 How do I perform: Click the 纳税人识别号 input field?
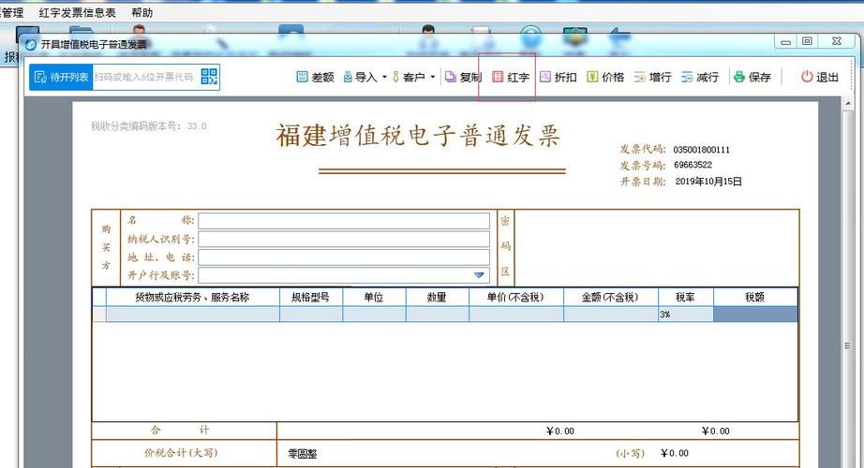344,239
